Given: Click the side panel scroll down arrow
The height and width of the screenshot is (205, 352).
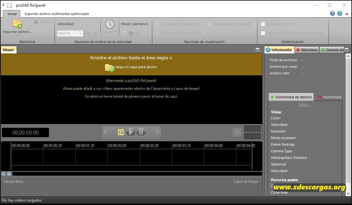Looking at the screenshot, I should (x=349, y=193).
